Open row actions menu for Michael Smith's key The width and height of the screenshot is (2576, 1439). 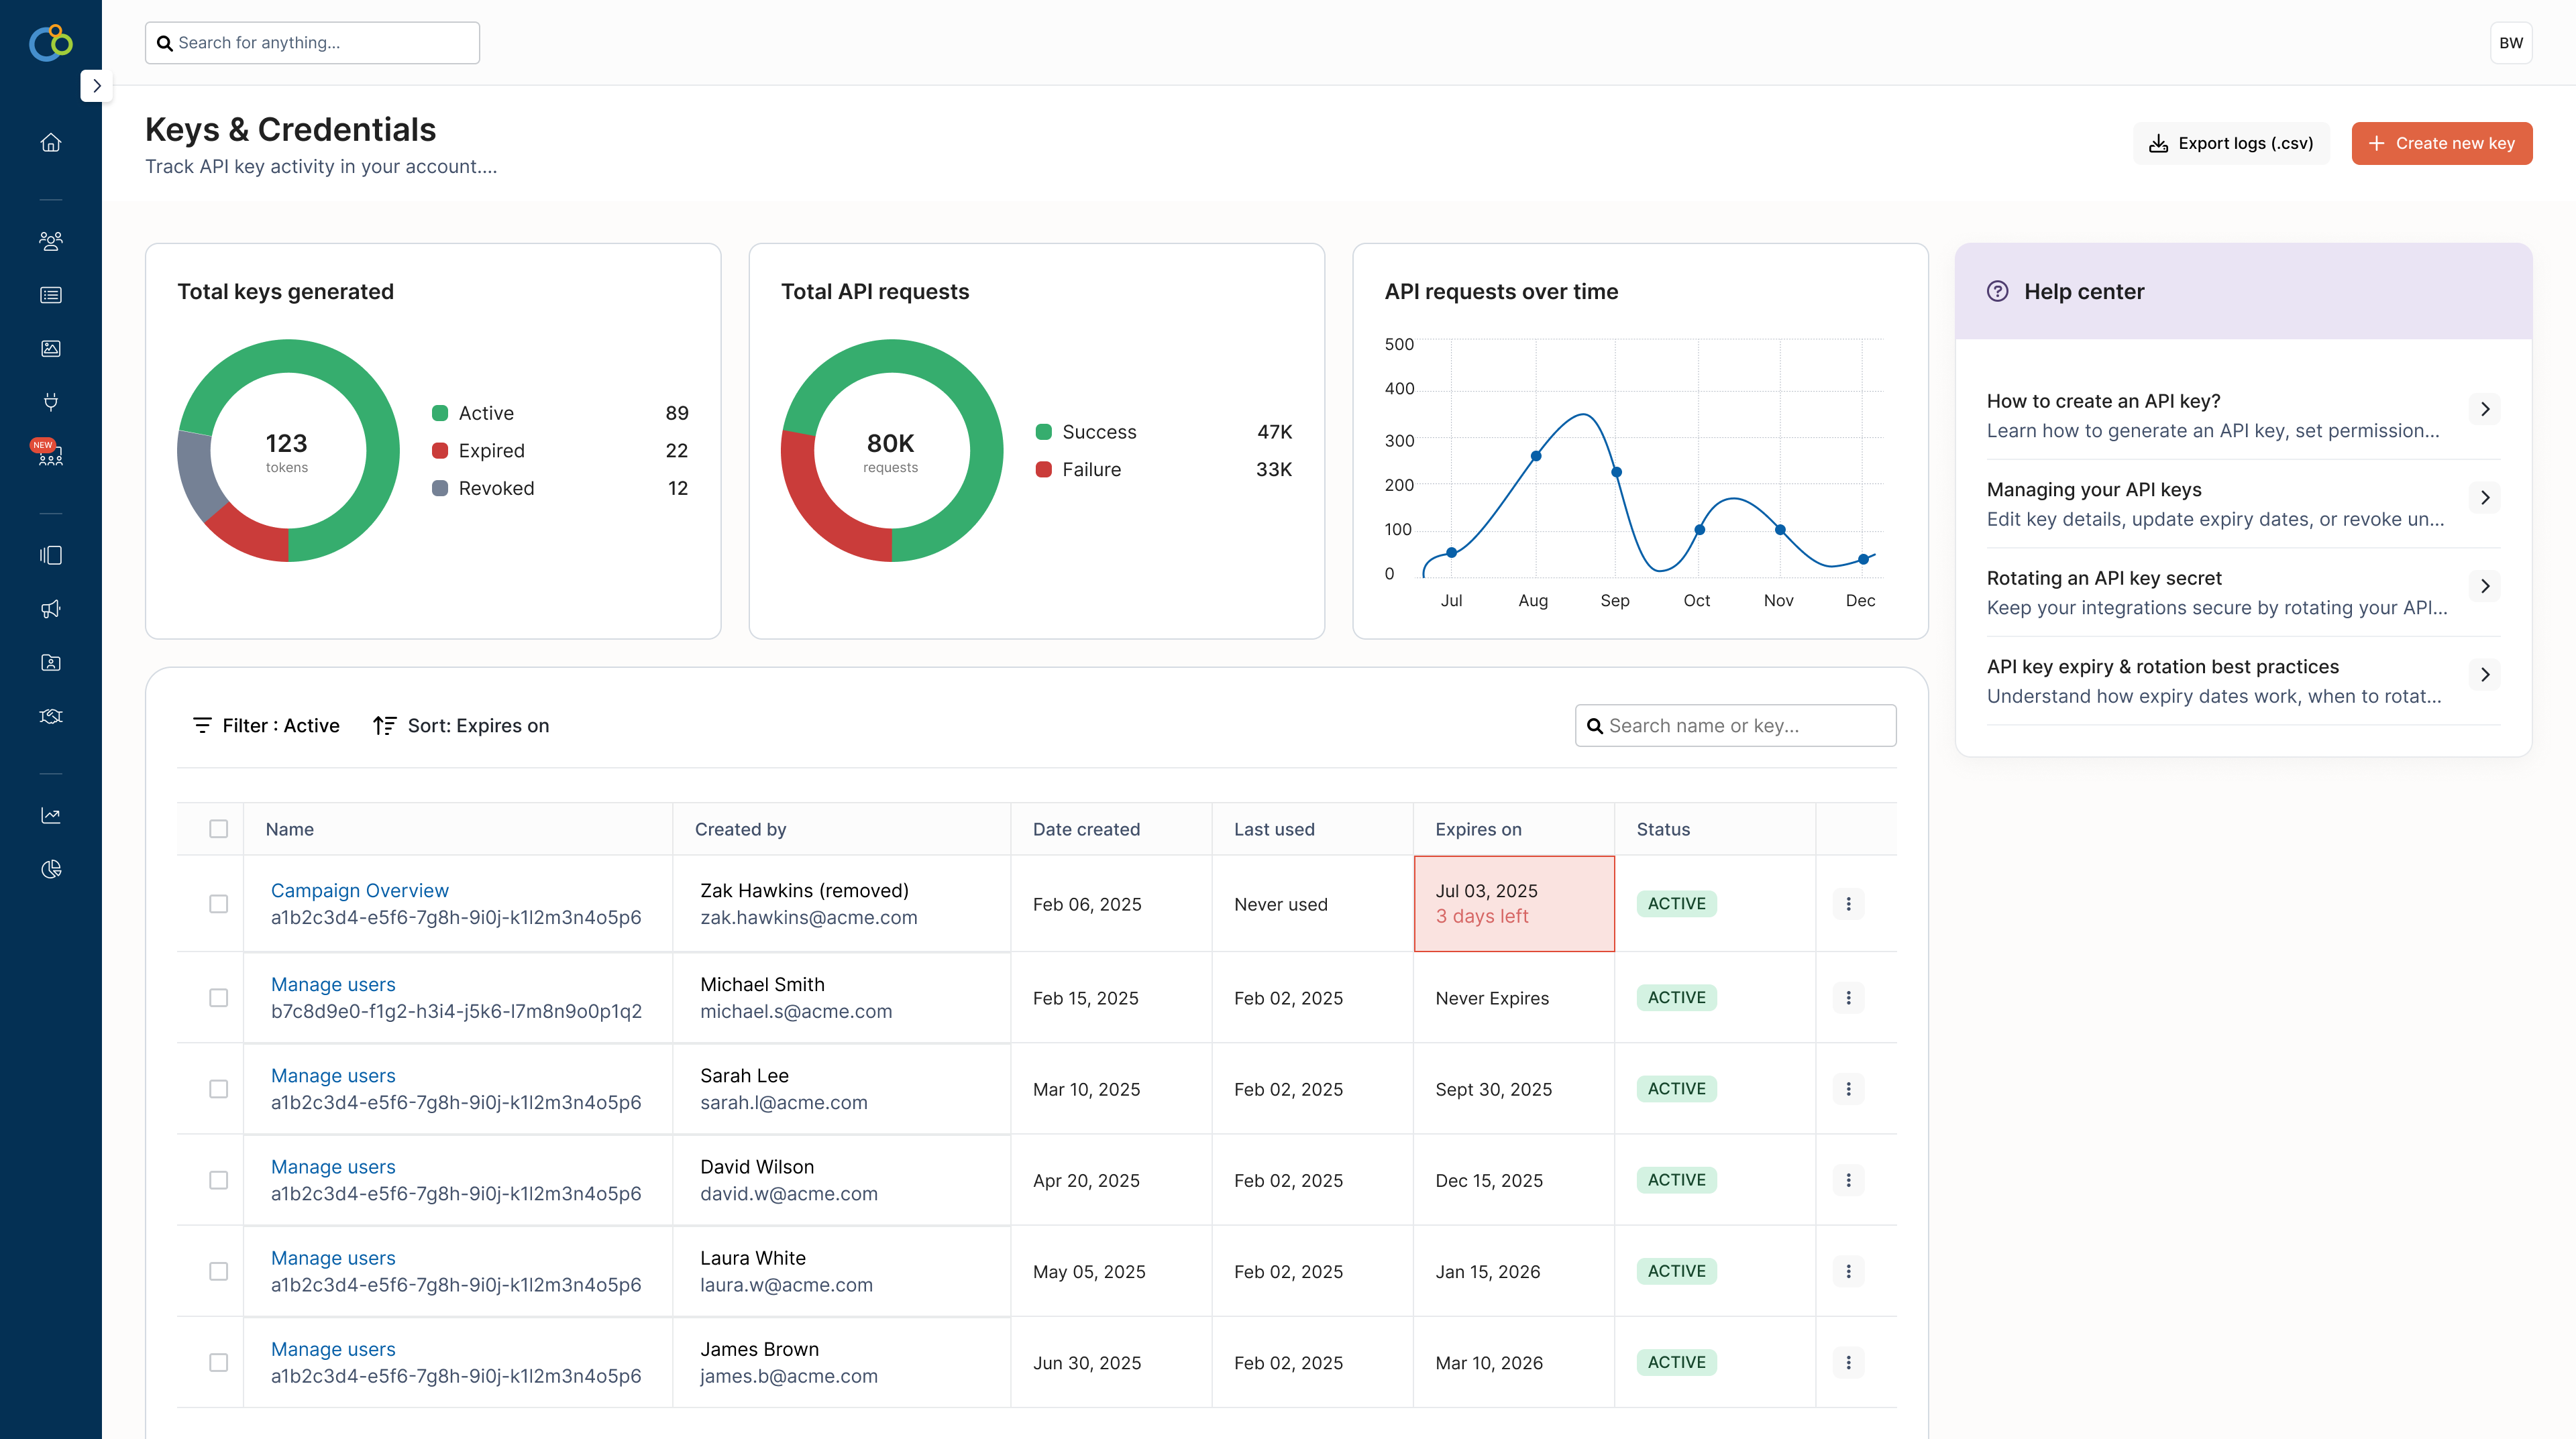tap(1847, 997)
